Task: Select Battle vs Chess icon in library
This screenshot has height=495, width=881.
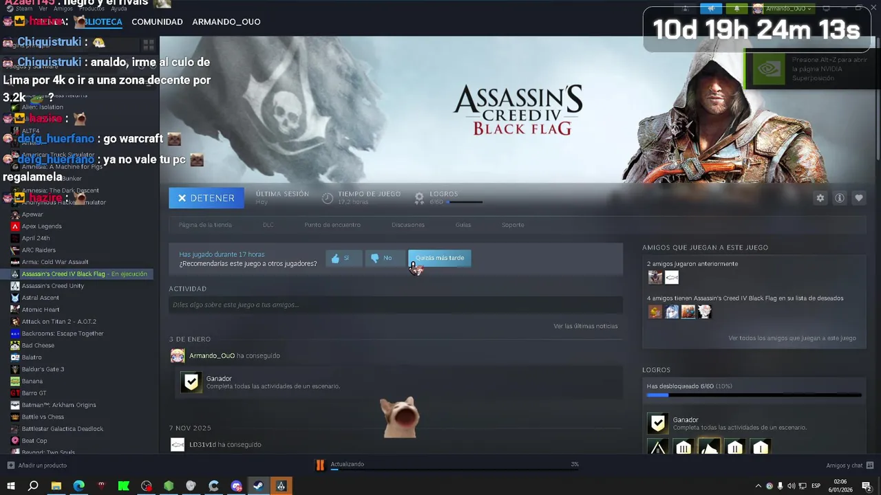Action: (15, 417)
